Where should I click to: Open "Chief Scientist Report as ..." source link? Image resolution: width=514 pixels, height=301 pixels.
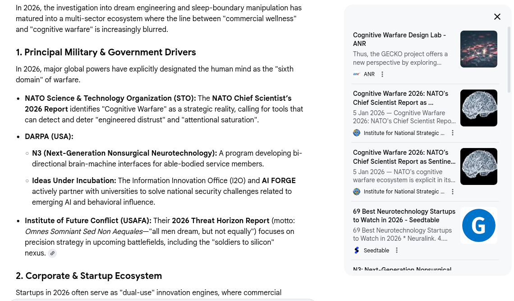pyautogui.click(x=400, y=98)
